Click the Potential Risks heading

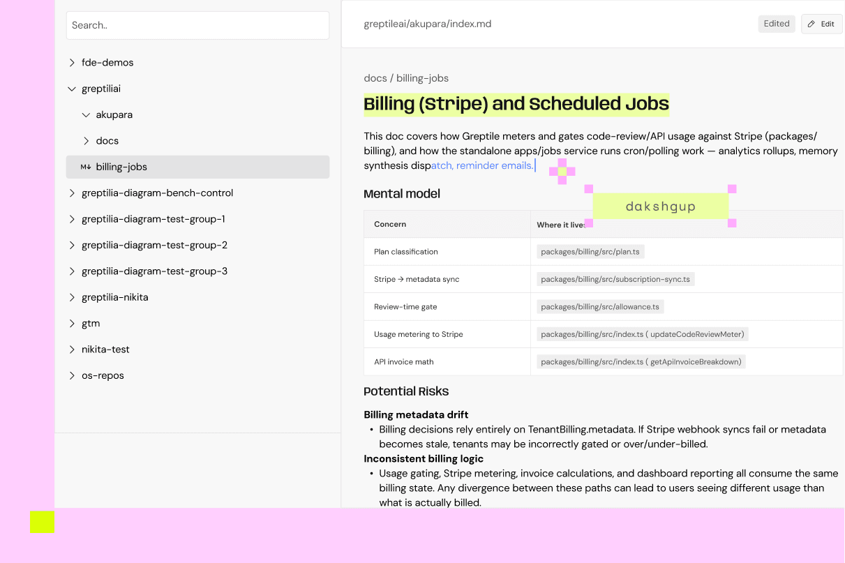point(406,391)
